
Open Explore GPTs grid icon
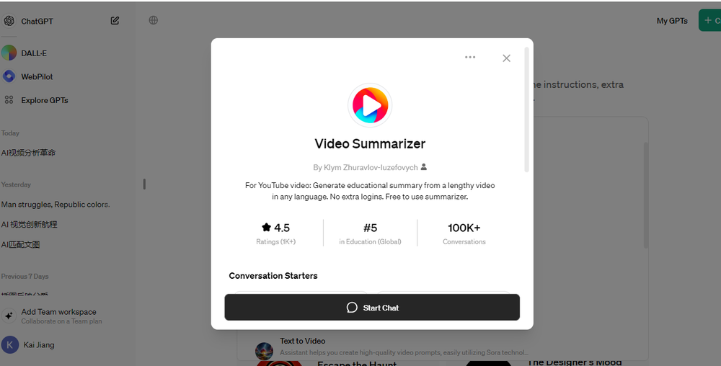[9, 99]
